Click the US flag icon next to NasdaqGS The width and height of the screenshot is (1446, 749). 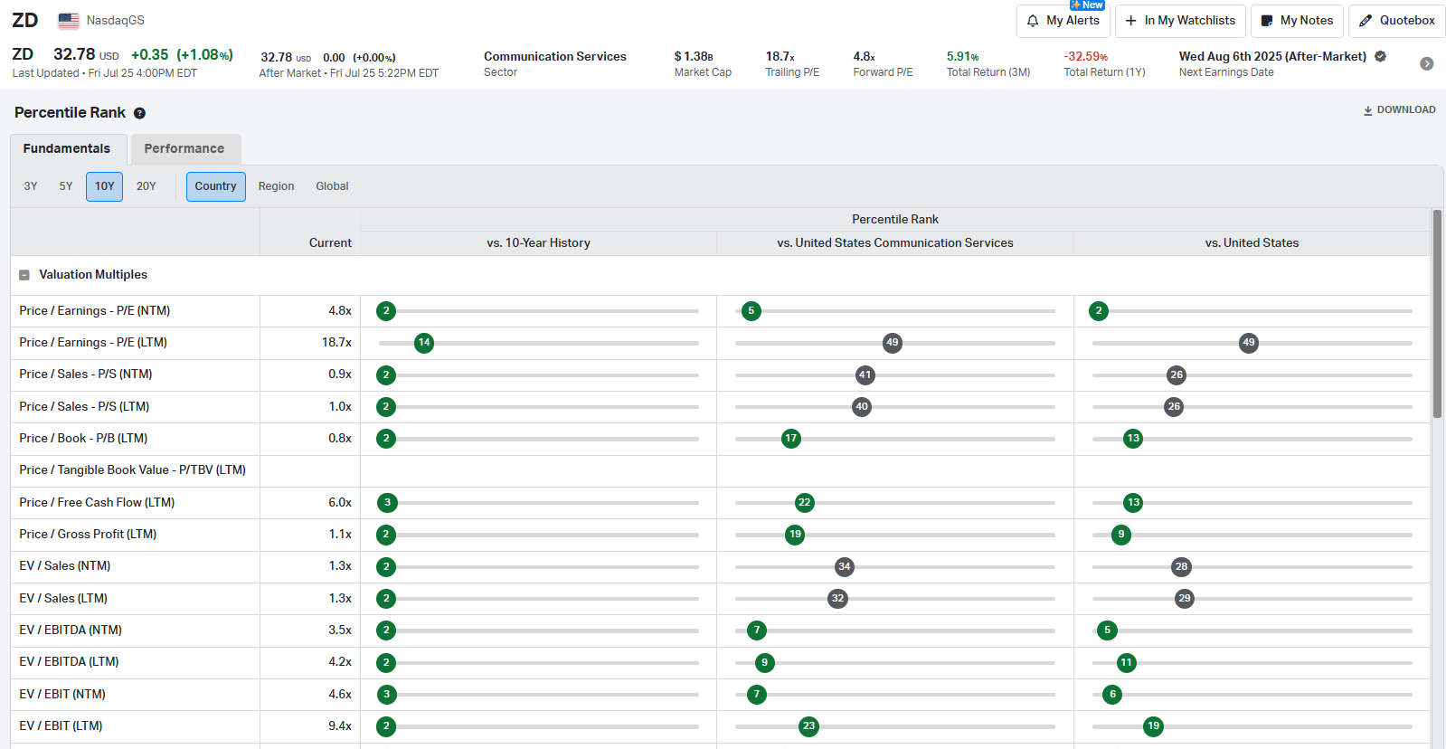click(69, 20)
